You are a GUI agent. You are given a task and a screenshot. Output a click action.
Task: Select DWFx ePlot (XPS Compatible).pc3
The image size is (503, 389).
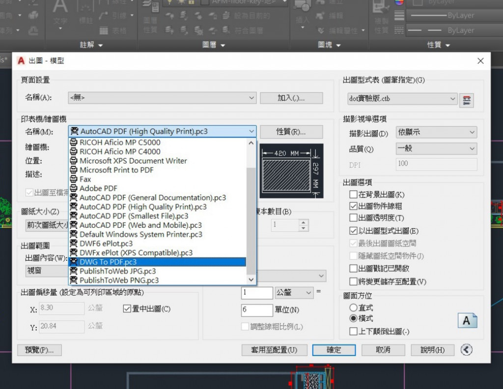point(158,253)
